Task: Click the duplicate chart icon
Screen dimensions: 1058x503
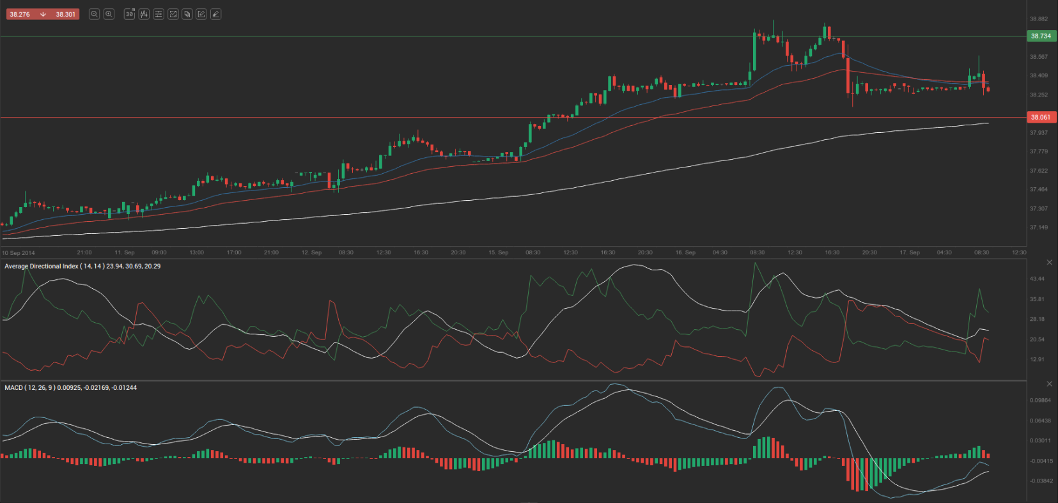Action: 187,14
